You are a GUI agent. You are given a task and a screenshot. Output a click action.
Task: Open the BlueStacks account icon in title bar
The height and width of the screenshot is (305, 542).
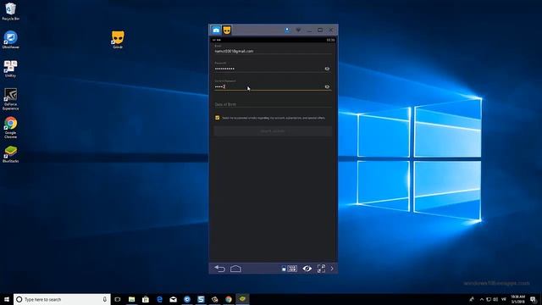[287, 30]
